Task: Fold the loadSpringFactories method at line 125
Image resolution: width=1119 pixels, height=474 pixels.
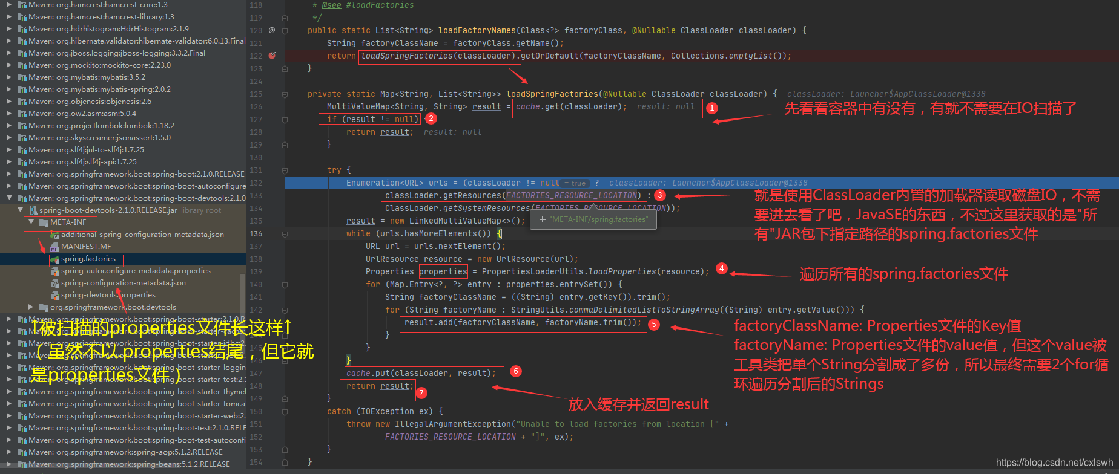Action: tap(285, 94)
